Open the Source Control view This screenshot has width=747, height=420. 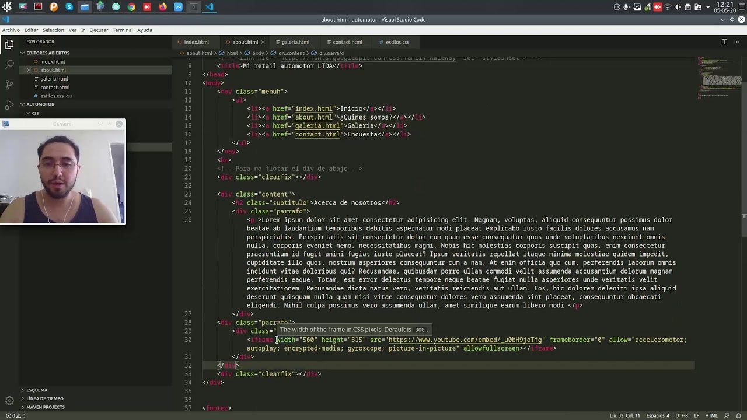coord(9,85)
